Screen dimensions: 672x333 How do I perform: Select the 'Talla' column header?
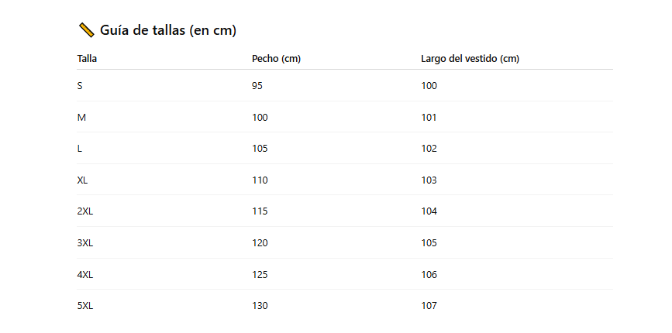click(x=87, y=59)
